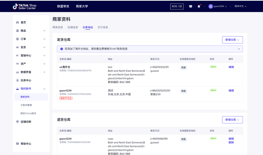Expand the 营销中心 menu chevron
The width and height of the screenshot is (263, 155).
44,55
